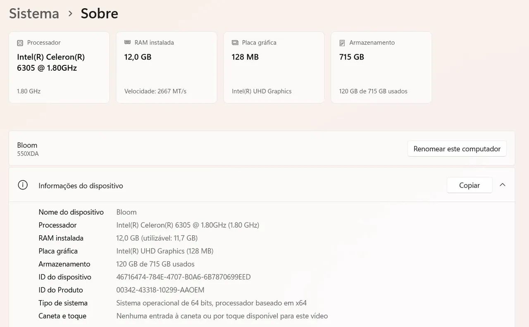Click the 'ID do Produto' label
Viewport: 529px width, 327px height.
click(x=61, y=290)
